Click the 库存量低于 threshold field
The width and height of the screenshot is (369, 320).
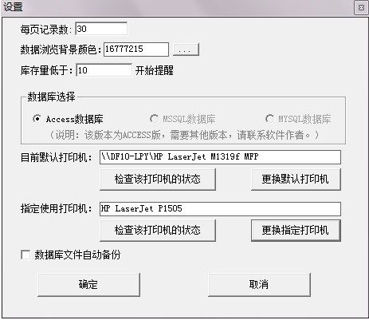104,70
